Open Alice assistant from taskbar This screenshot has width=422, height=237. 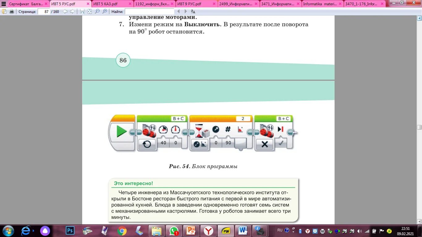pyautogui.click(x=45, y=231)
